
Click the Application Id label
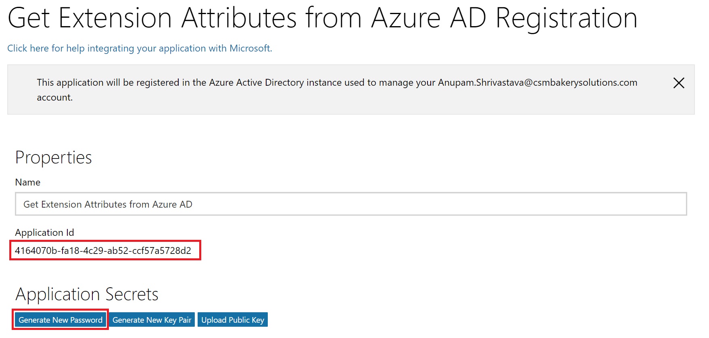pyautogui.click(x=44, y=233)
